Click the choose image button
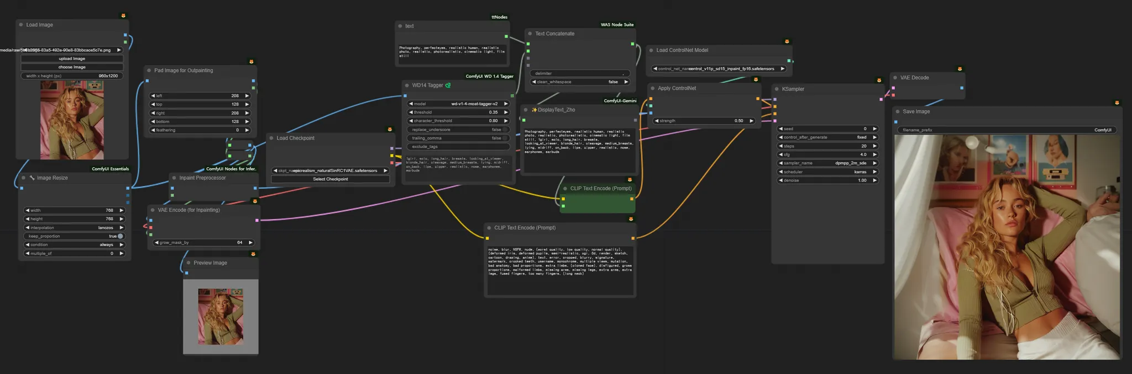Image resolution: width=1132 pixels, height=374 pixels. (x=72, y=67)
